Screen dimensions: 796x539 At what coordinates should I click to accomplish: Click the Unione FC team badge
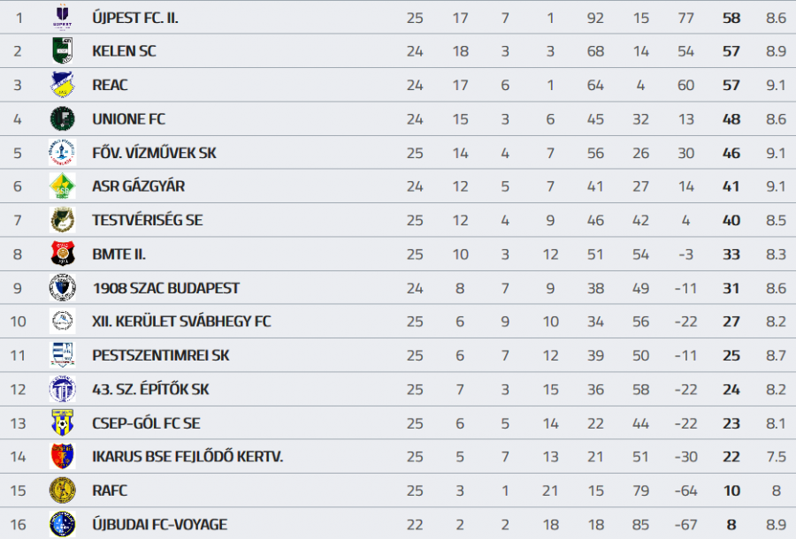tap(62, 118)
